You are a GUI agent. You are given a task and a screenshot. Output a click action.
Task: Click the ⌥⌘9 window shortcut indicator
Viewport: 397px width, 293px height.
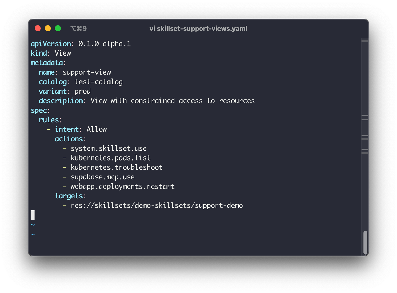click(x=78, y=29)
